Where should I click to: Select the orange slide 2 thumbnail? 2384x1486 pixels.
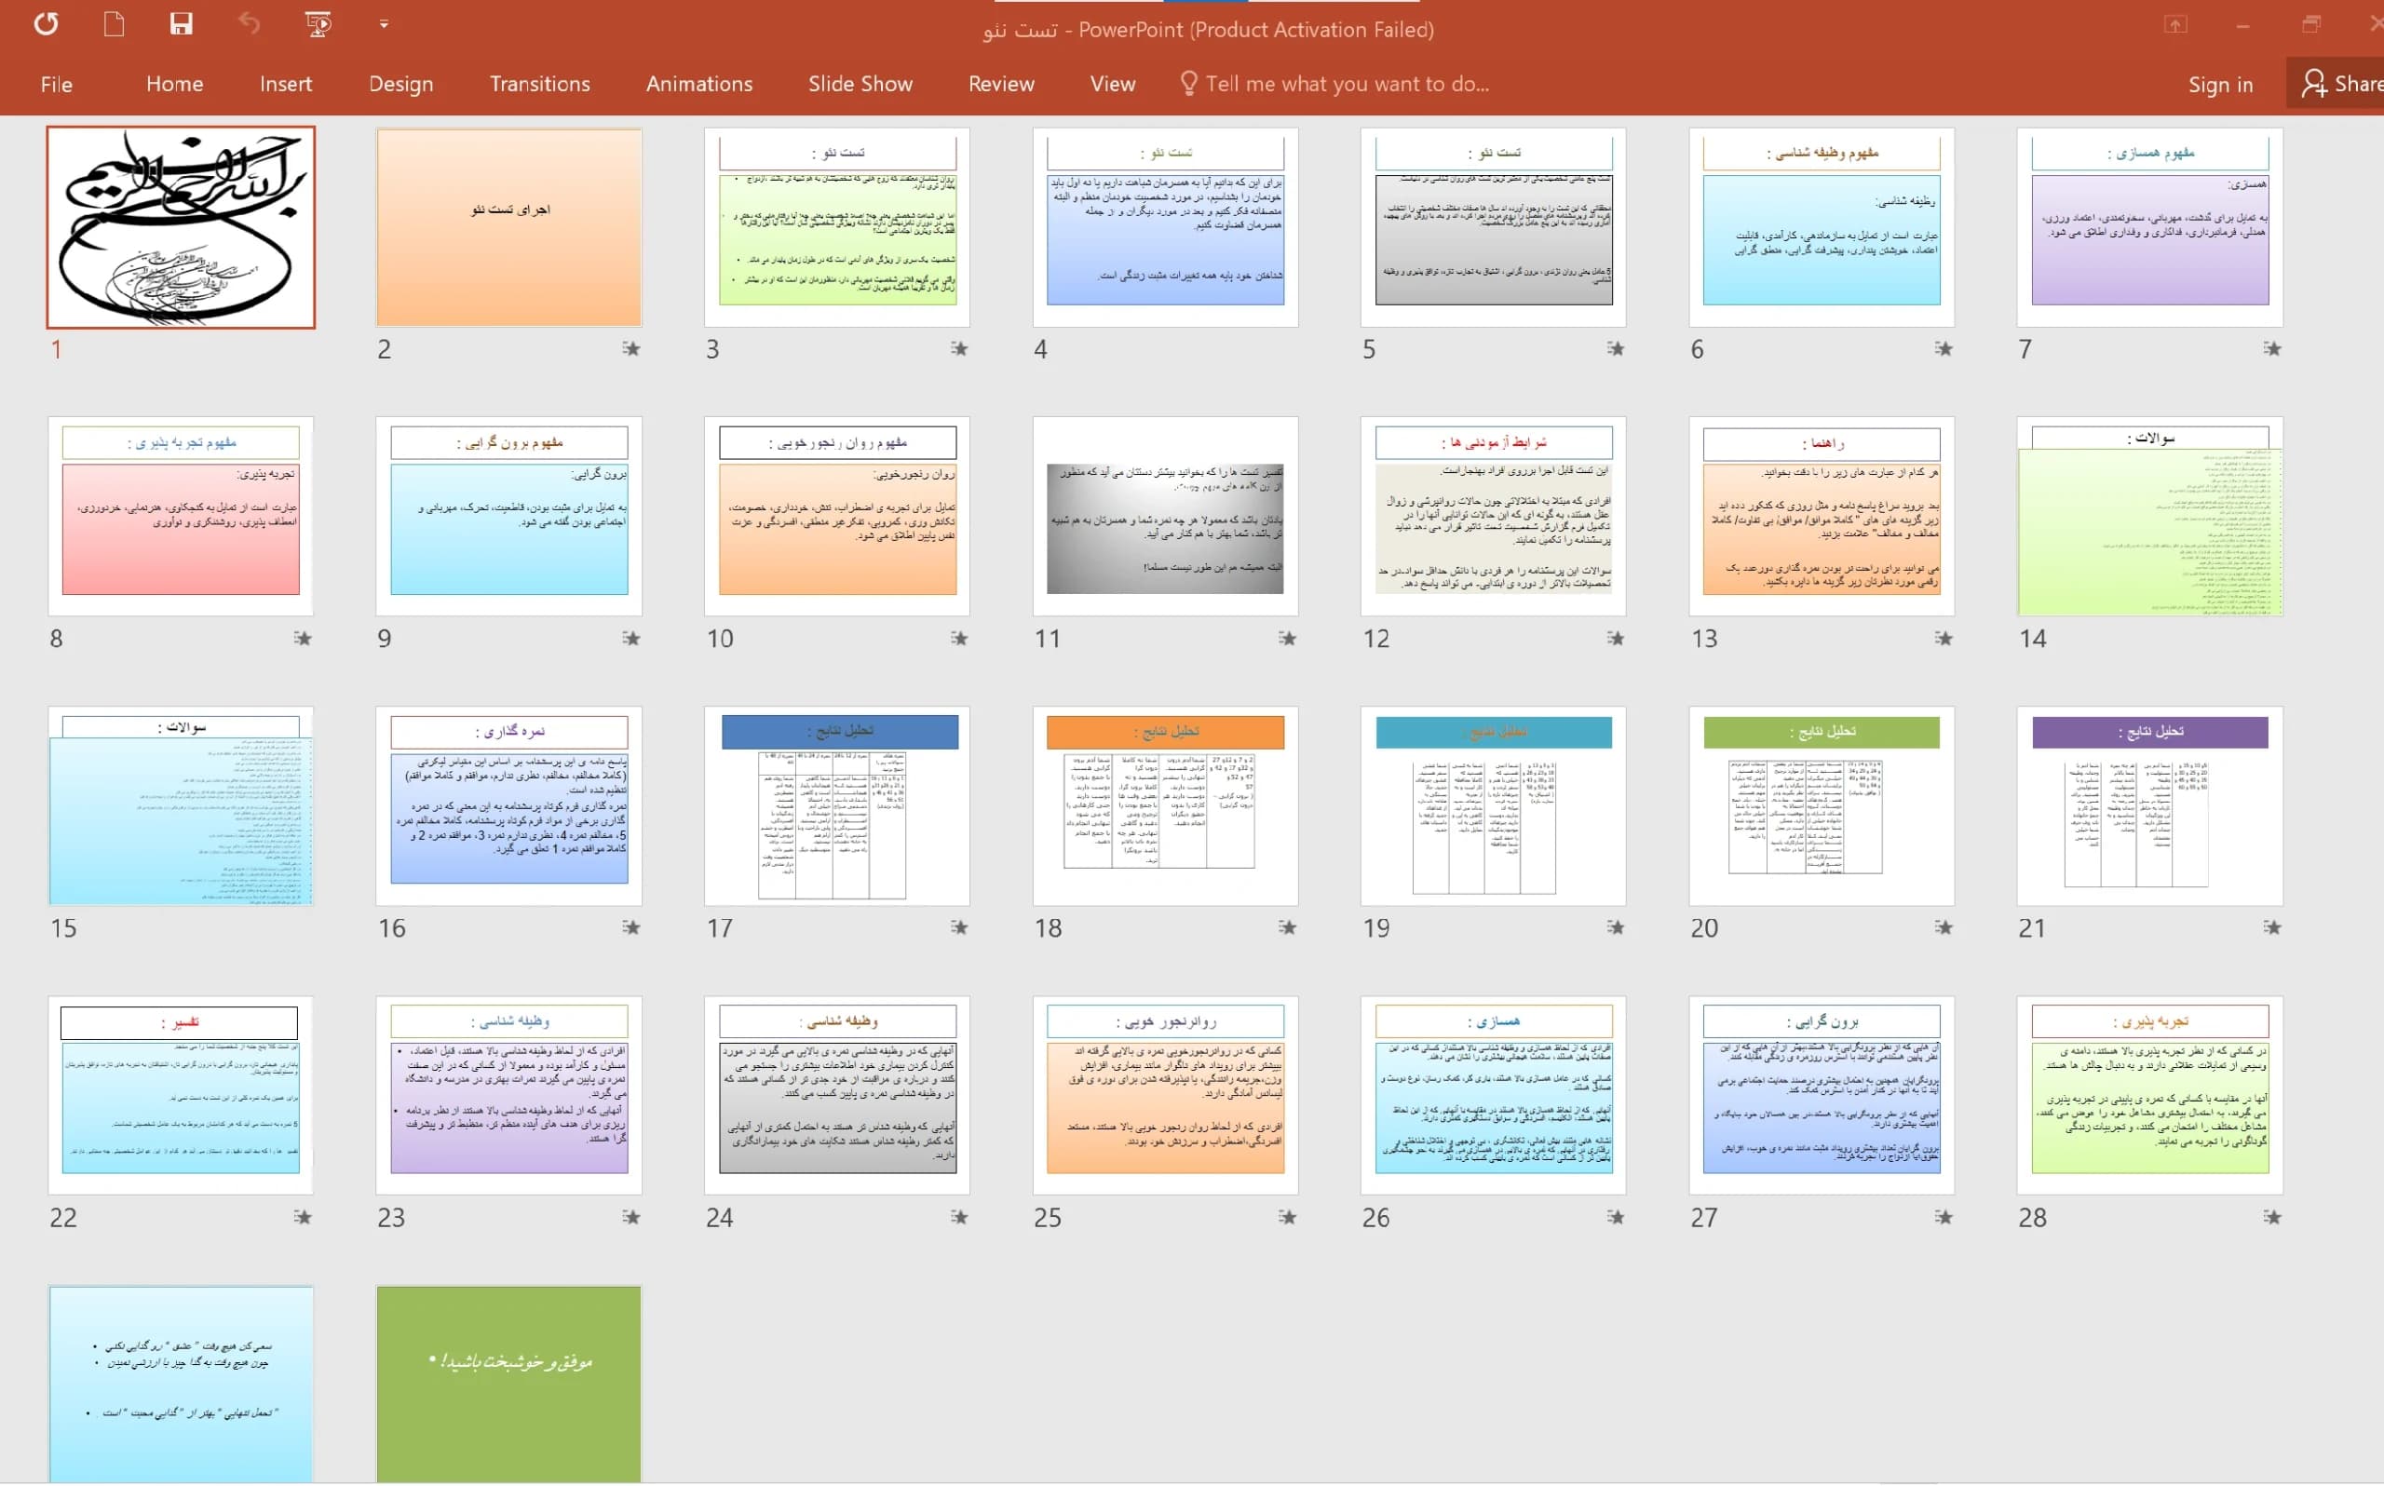tap(509, 227)
